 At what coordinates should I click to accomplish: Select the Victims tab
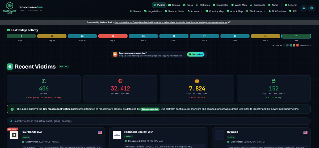click(159, 5)
